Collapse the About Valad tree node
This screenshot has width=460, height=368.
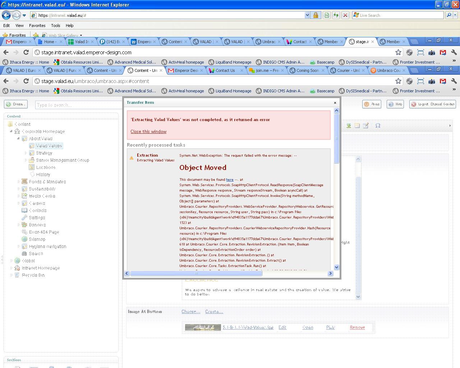tap(18, 139)
